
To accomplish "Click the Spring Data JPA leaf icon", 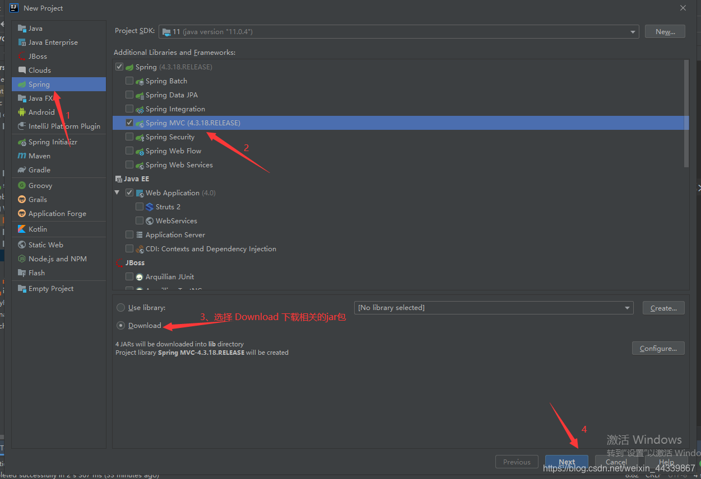I will pos(140,95).
